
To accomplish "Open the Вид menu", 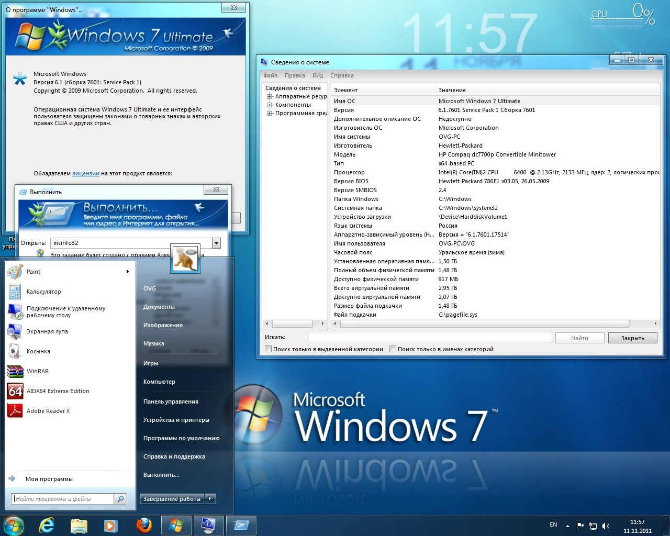I will [x=318, y=75].
